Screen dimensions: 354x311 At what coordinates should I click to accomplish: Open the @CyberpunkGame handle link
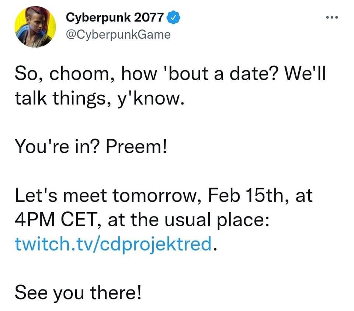coord(118,35)
